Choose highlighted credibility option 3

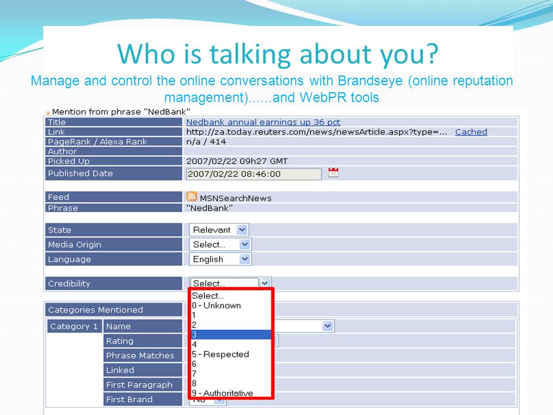click(x=231, y=334)
